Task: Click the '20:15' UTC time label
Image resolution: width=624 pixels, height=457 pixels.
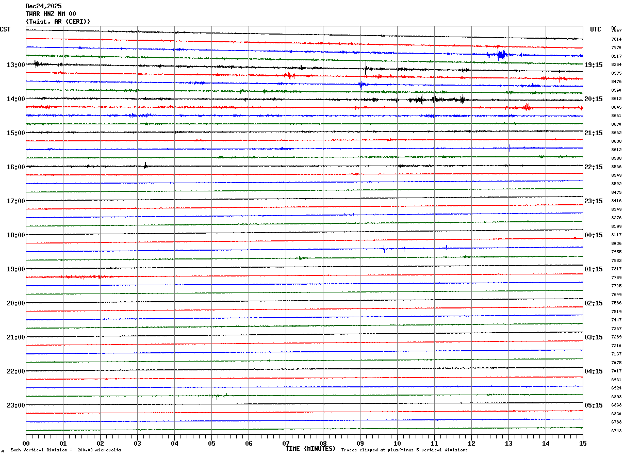Action: pos(594,99)
